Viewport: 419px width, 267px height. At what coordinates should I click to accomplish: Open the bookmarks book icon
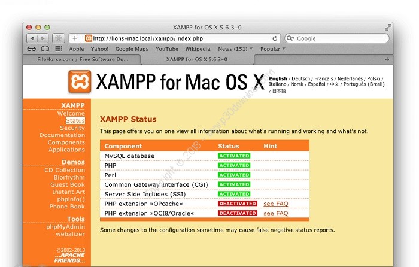coord(45,49)
